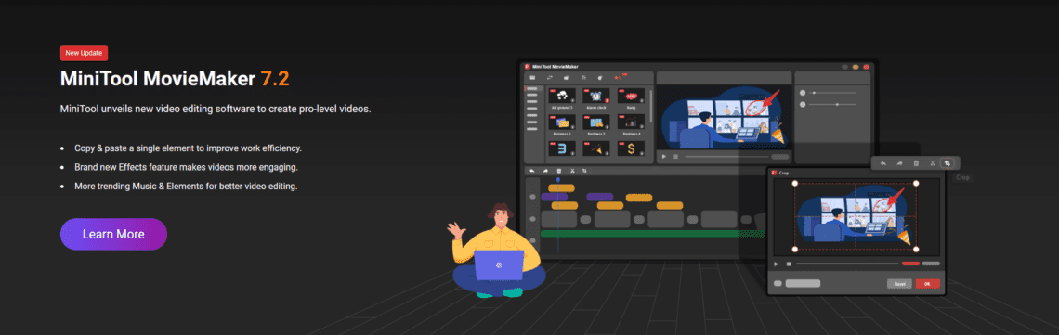1059x335 pixels.
Task: Click the trash icon in floating toolbar
Action: tap(916, 163)
